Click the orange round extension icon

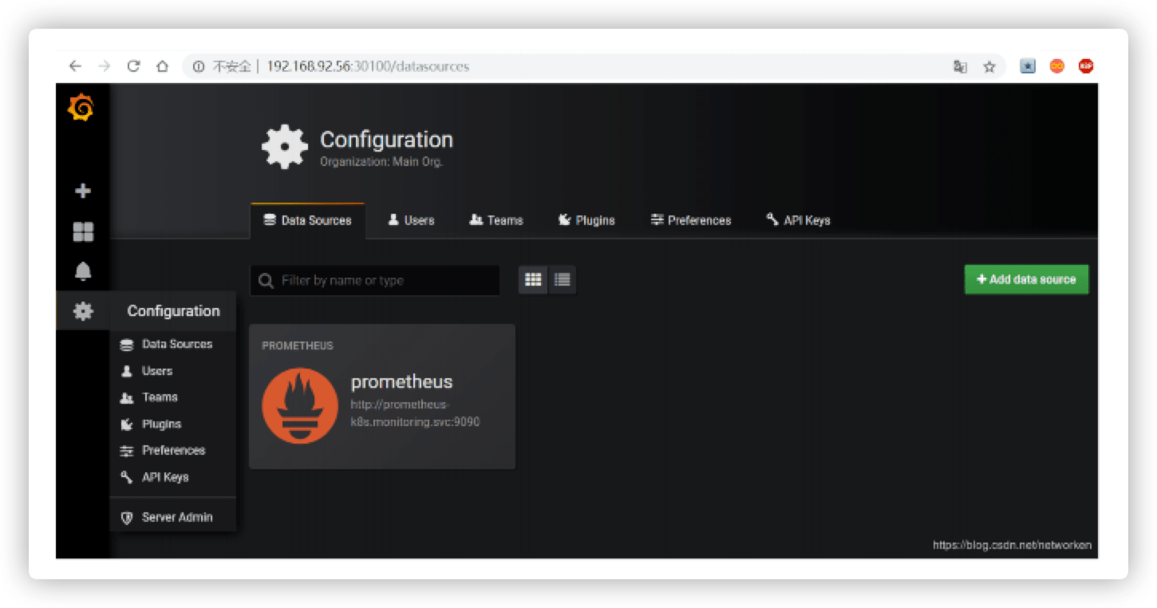1057,66
